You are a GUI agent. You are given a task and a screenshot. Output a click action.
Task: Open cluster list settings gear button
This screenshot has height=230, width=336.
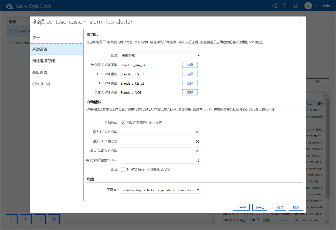(x=54, y=219)
